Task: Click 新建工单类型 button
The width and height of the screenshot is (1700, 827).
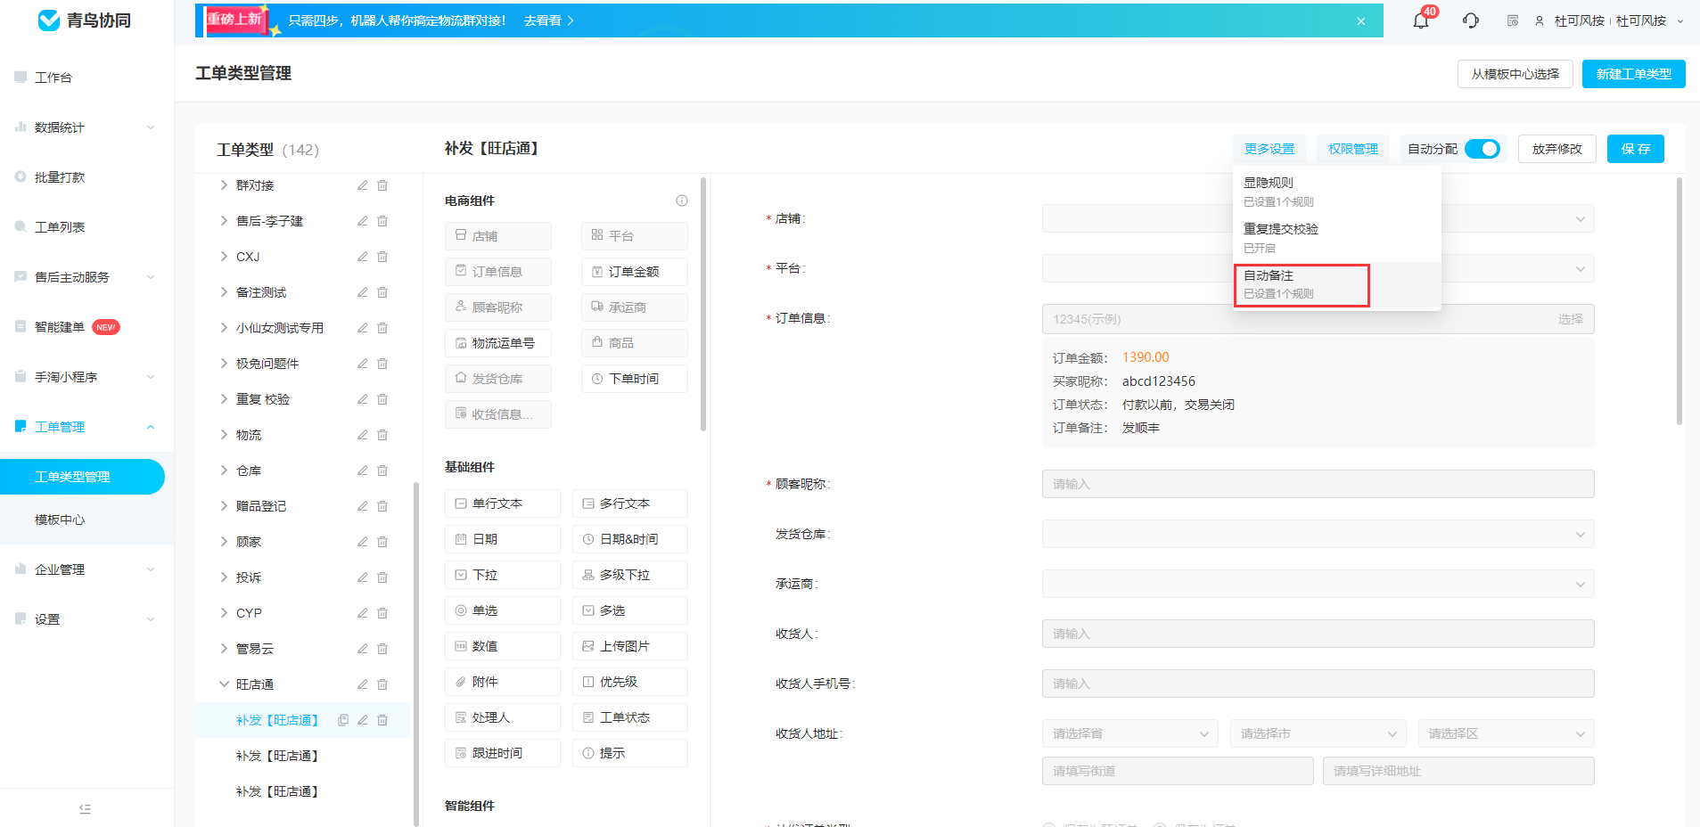Action: (1634, 74)
